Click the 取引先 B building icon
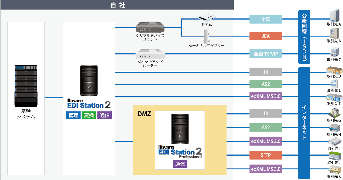The width and height of the screenshot is (343, 180). coord(334,33)
